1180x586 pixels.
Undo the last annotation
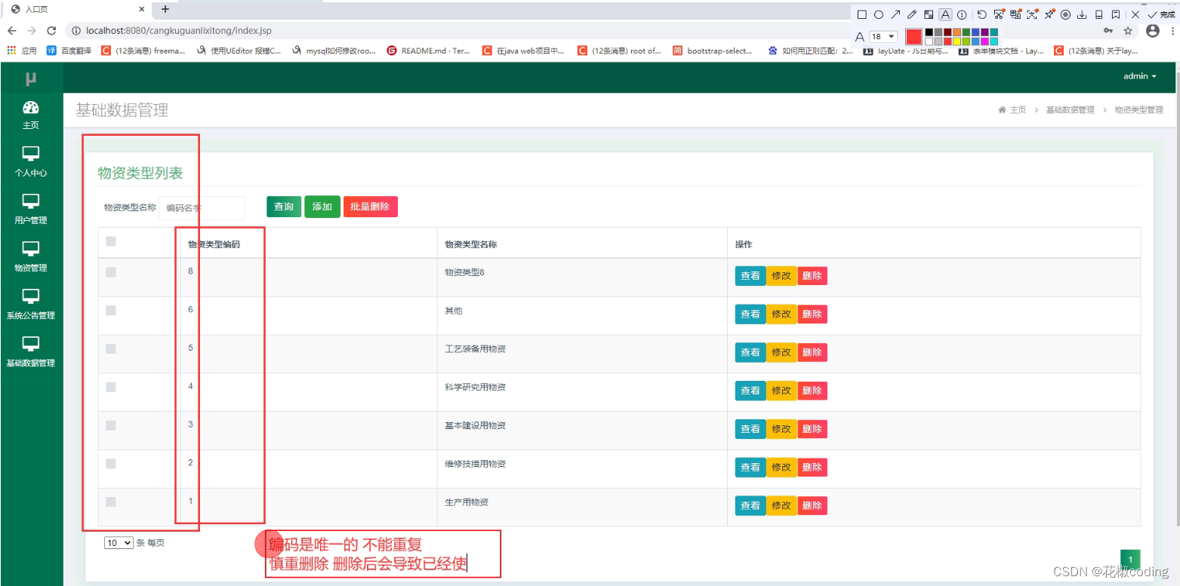click(x=982, y=14)
